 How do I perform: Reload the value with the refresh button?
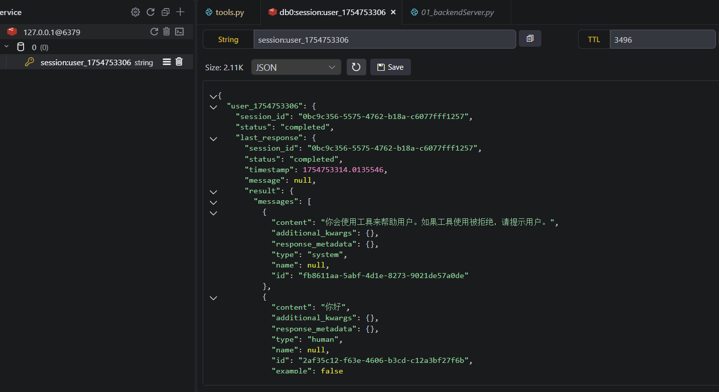[356, 67]
